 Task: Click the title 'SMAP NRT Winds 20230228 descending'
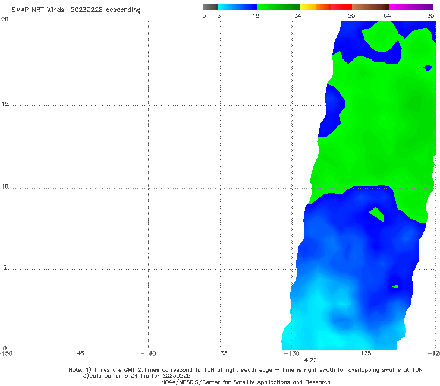pos(76,10)
